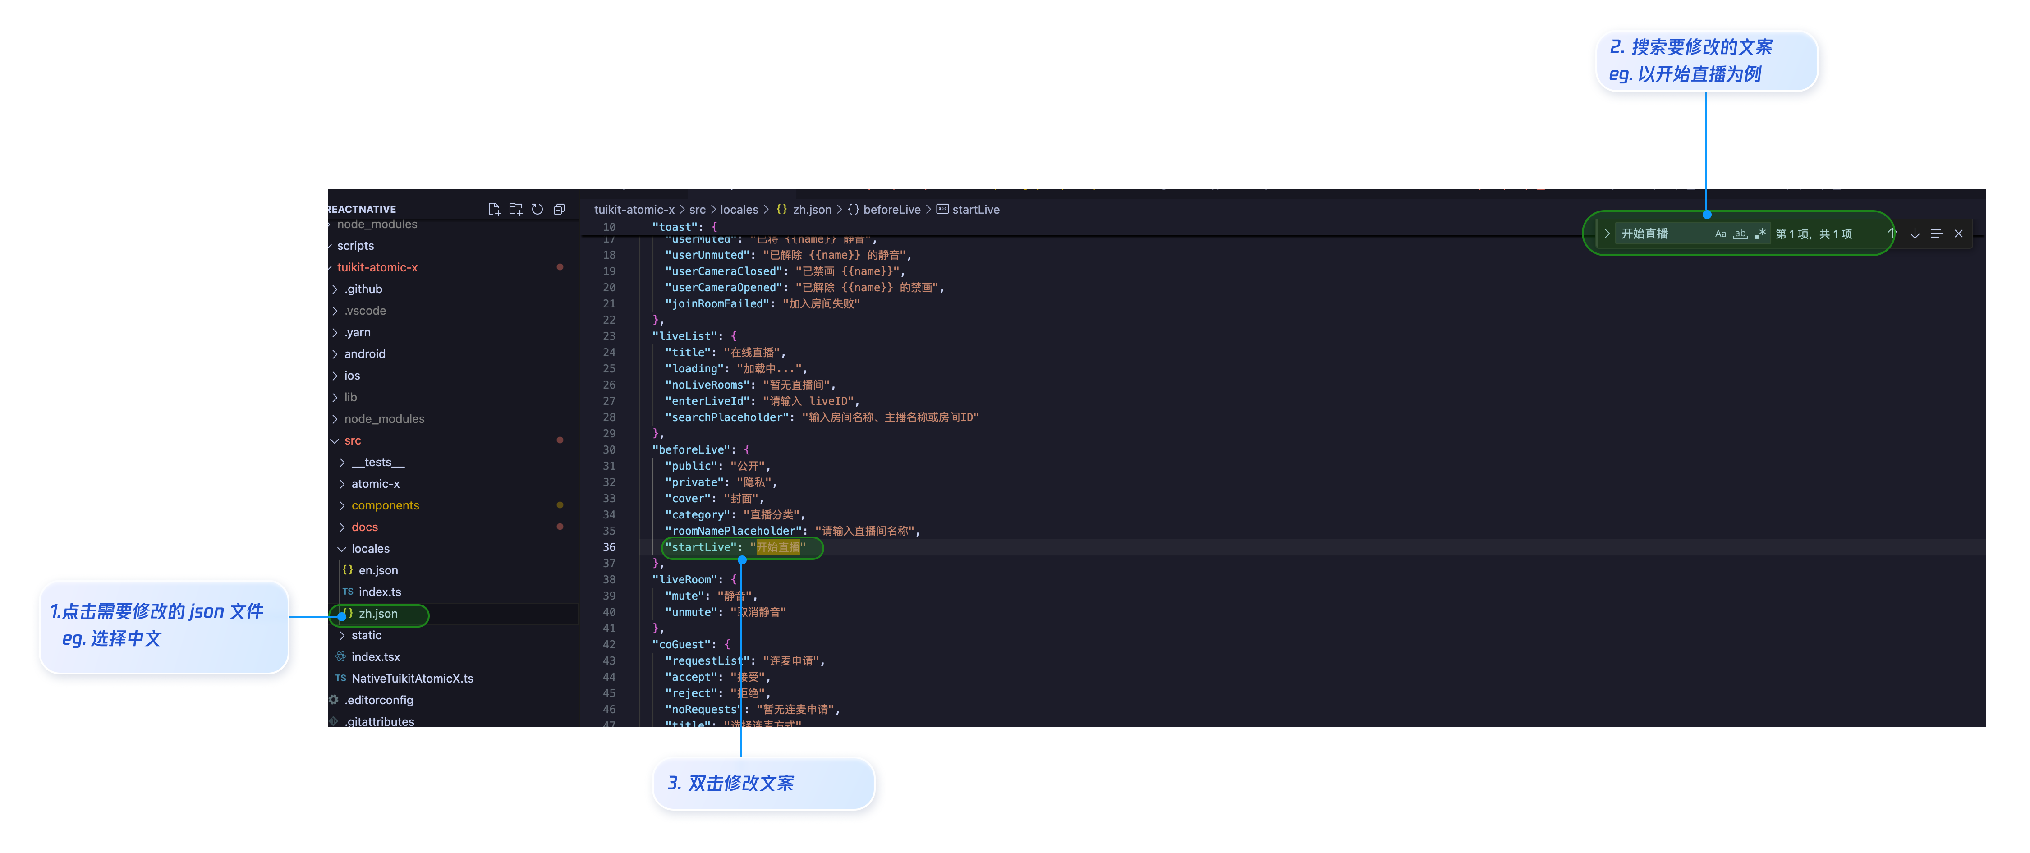Image resolution: width=2030 pixels, height=853 pixels.
Task: Open the en.json file
Action: tap(377, 570)
